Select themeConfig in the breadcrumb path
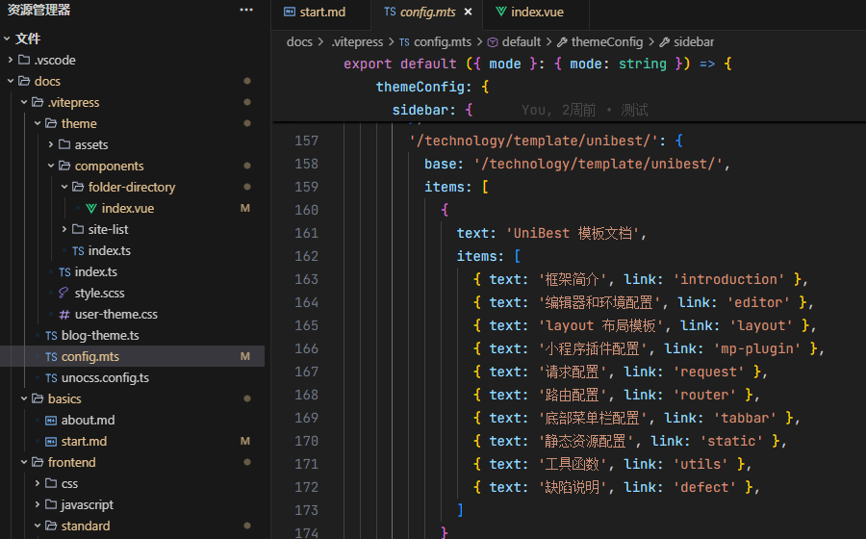Viewport: 866px width, 539px height. coord(606,42)
